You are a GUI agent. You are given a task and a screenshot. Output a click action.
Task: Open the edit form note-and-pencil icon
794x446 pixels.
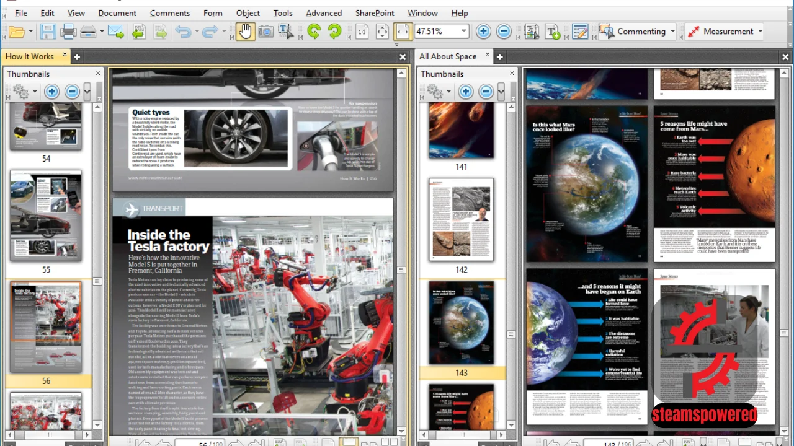click(x=580, y=32)
